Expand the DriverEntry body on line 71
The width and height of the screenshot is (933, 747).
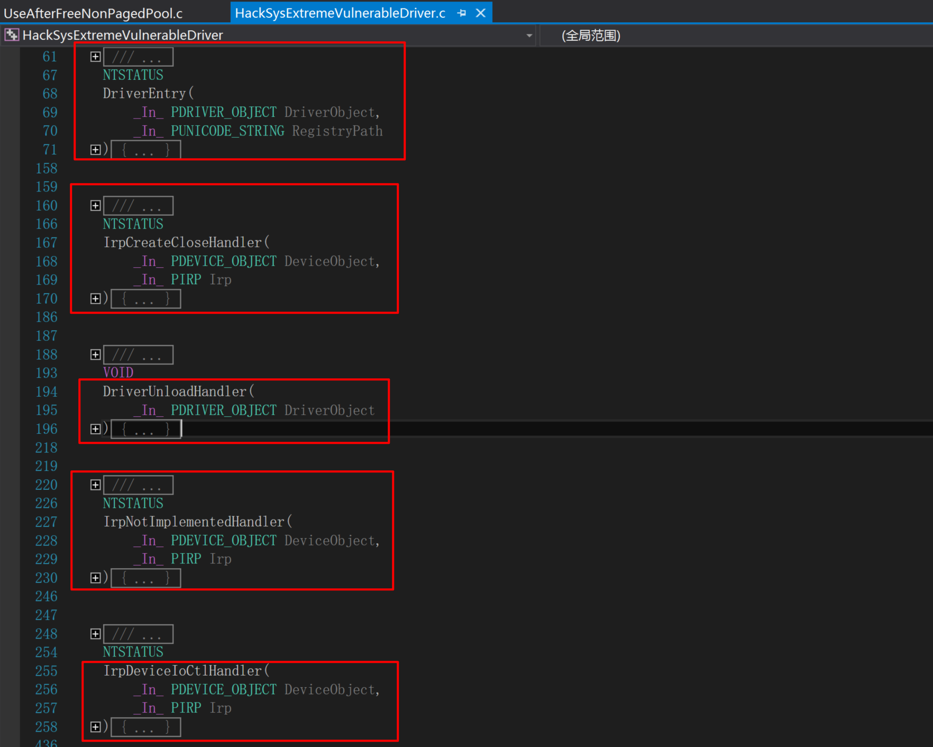pos(95,150)
